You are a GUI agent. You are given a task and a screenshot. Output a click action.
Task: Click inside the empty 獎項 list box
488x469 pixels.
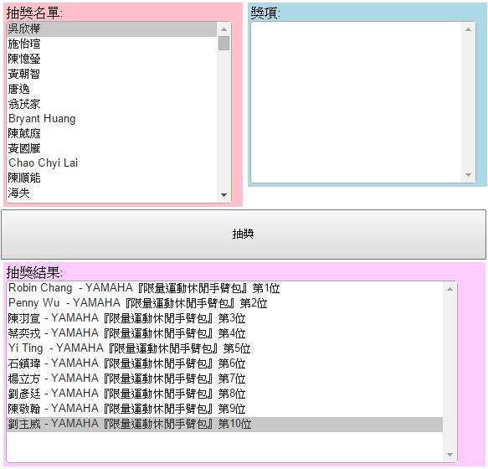[x=357, y=102]
